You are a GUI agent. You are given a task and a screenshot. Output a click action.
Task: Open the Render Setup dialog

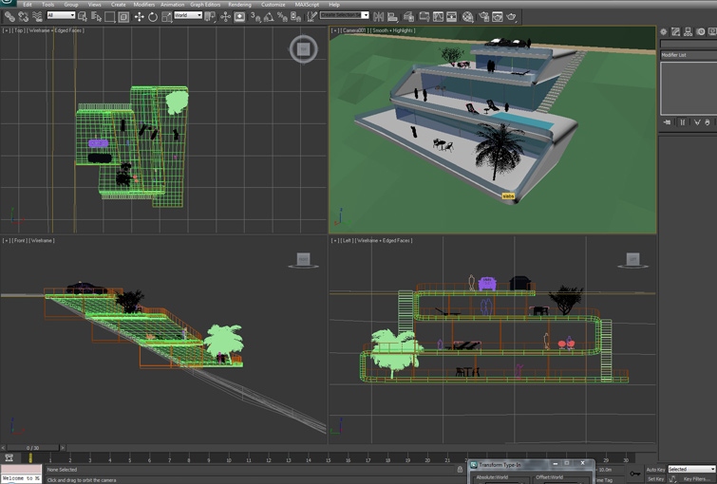click(483, 16)
